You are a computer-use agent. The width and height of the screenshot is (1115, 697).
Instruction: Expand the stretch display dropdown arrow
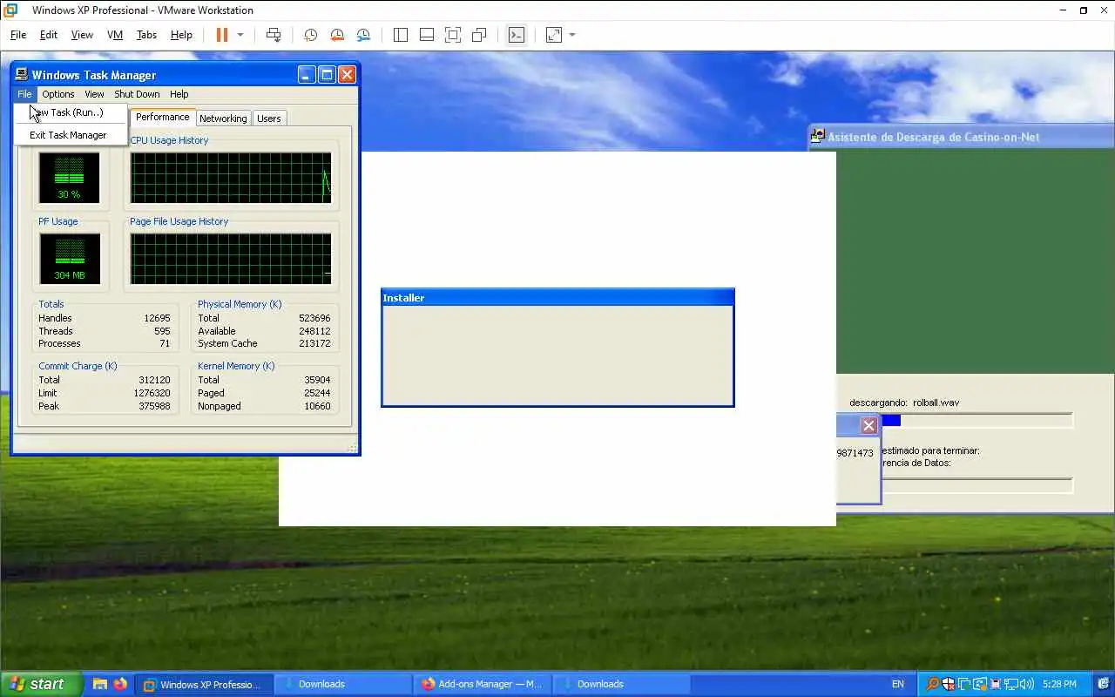click(x=572, y=35)
